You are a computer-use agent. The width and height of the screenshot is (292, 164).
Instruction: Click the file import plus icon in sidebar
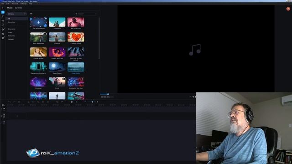(3, 8)
